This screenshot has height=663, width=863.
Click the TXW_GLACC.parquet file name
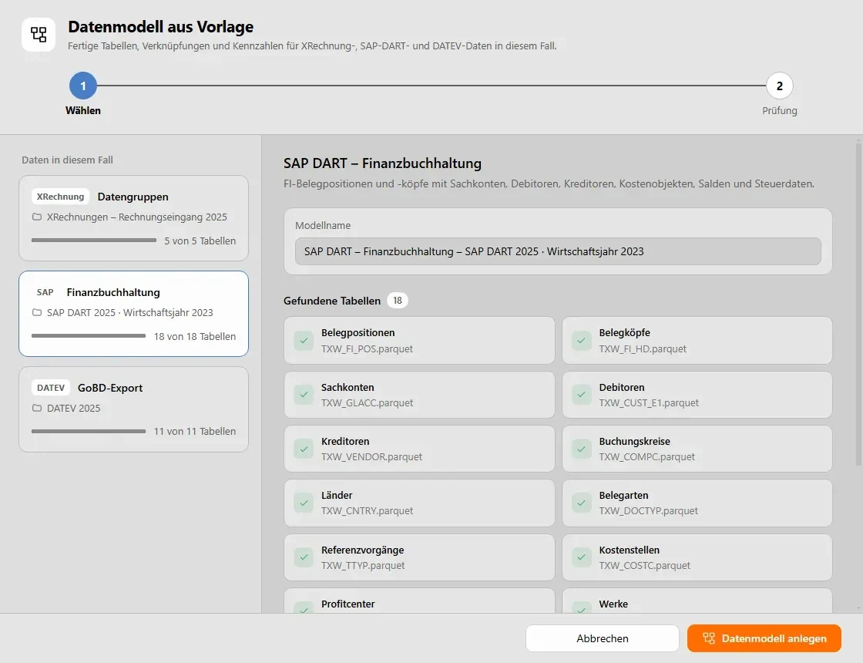[x=367, y=402]
